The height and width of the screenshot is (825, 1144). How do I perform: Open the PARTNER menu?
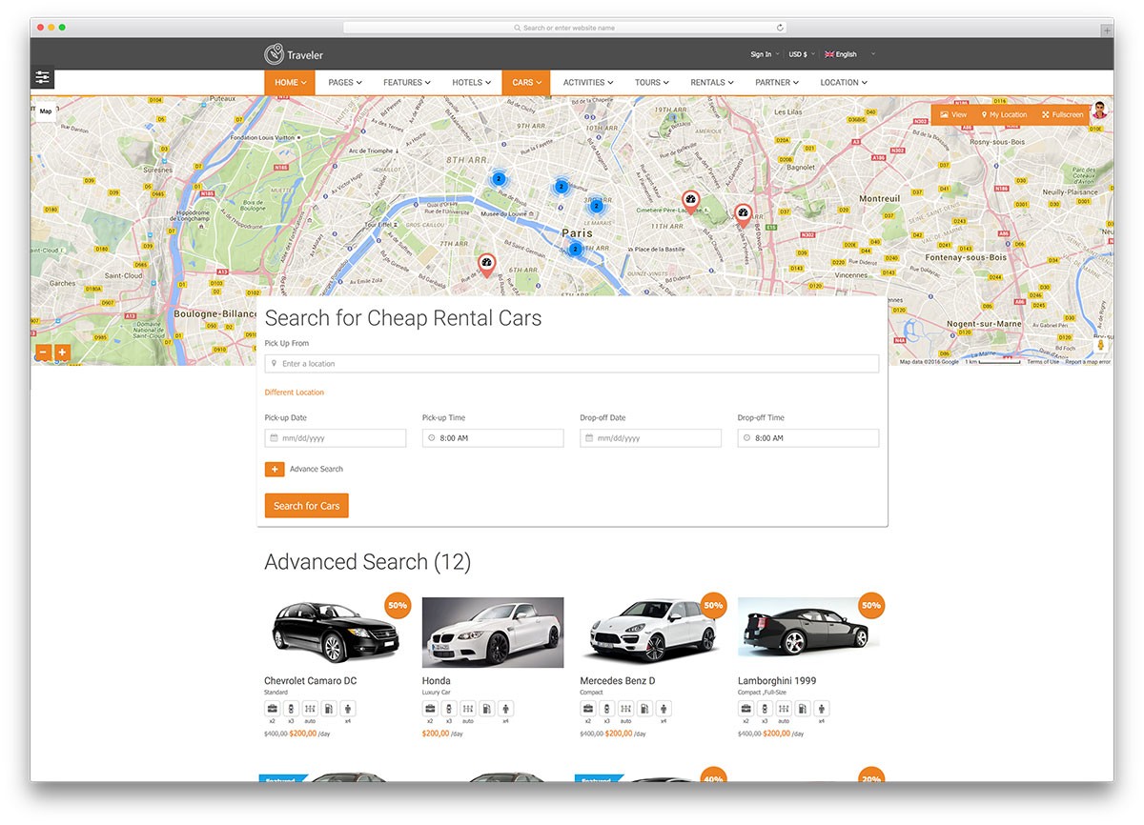point(777,83)
